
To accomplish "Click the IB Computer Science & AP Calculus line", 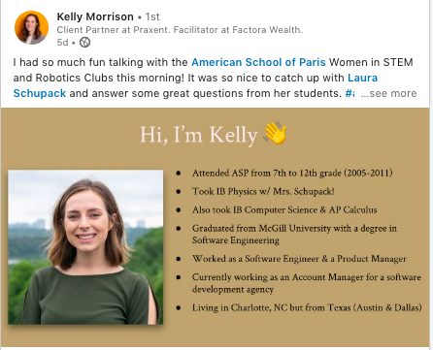I will pos(284,209).
